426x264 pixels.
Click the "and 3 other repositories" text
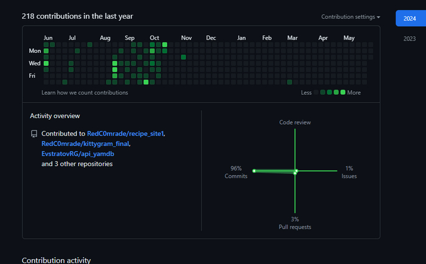pyautogui.click(x=77, y=164)
